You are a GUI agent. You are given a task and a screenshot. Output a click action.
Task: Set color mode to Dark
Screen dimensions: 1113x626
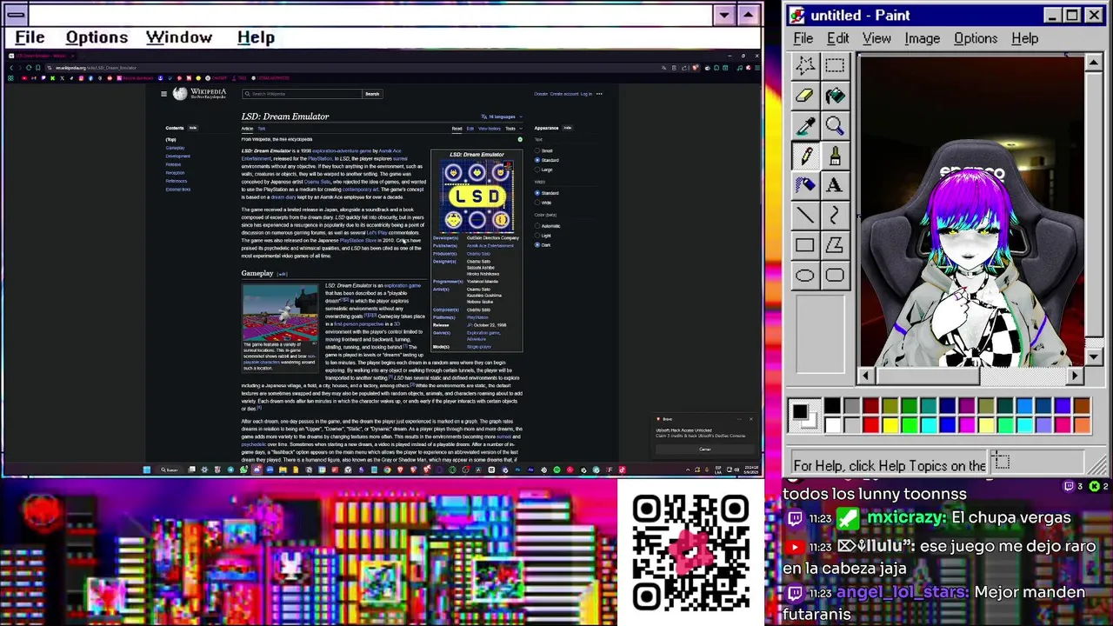pos(537,245)
